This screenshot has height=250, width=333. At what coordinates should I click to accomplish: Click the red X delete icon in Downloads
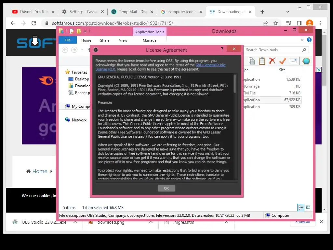(x=272, y=61)
